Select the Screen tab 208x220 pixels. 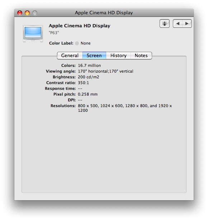pyautogui.click(x=94, y=55)
